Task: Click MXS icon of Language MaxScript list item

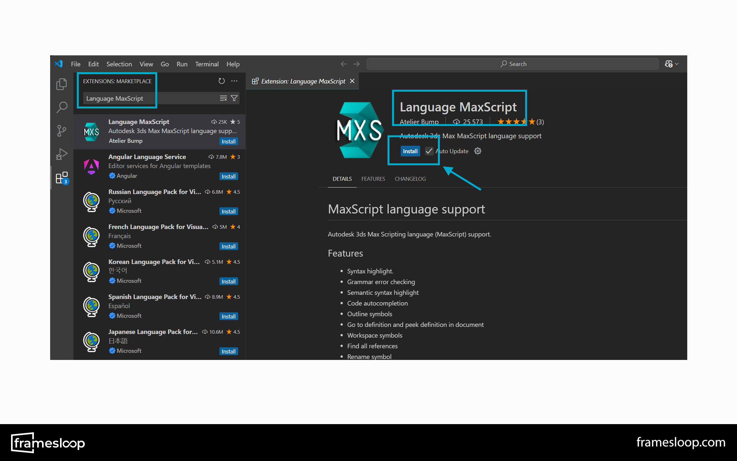Action: pyautogui.click(x=91, y=132)
